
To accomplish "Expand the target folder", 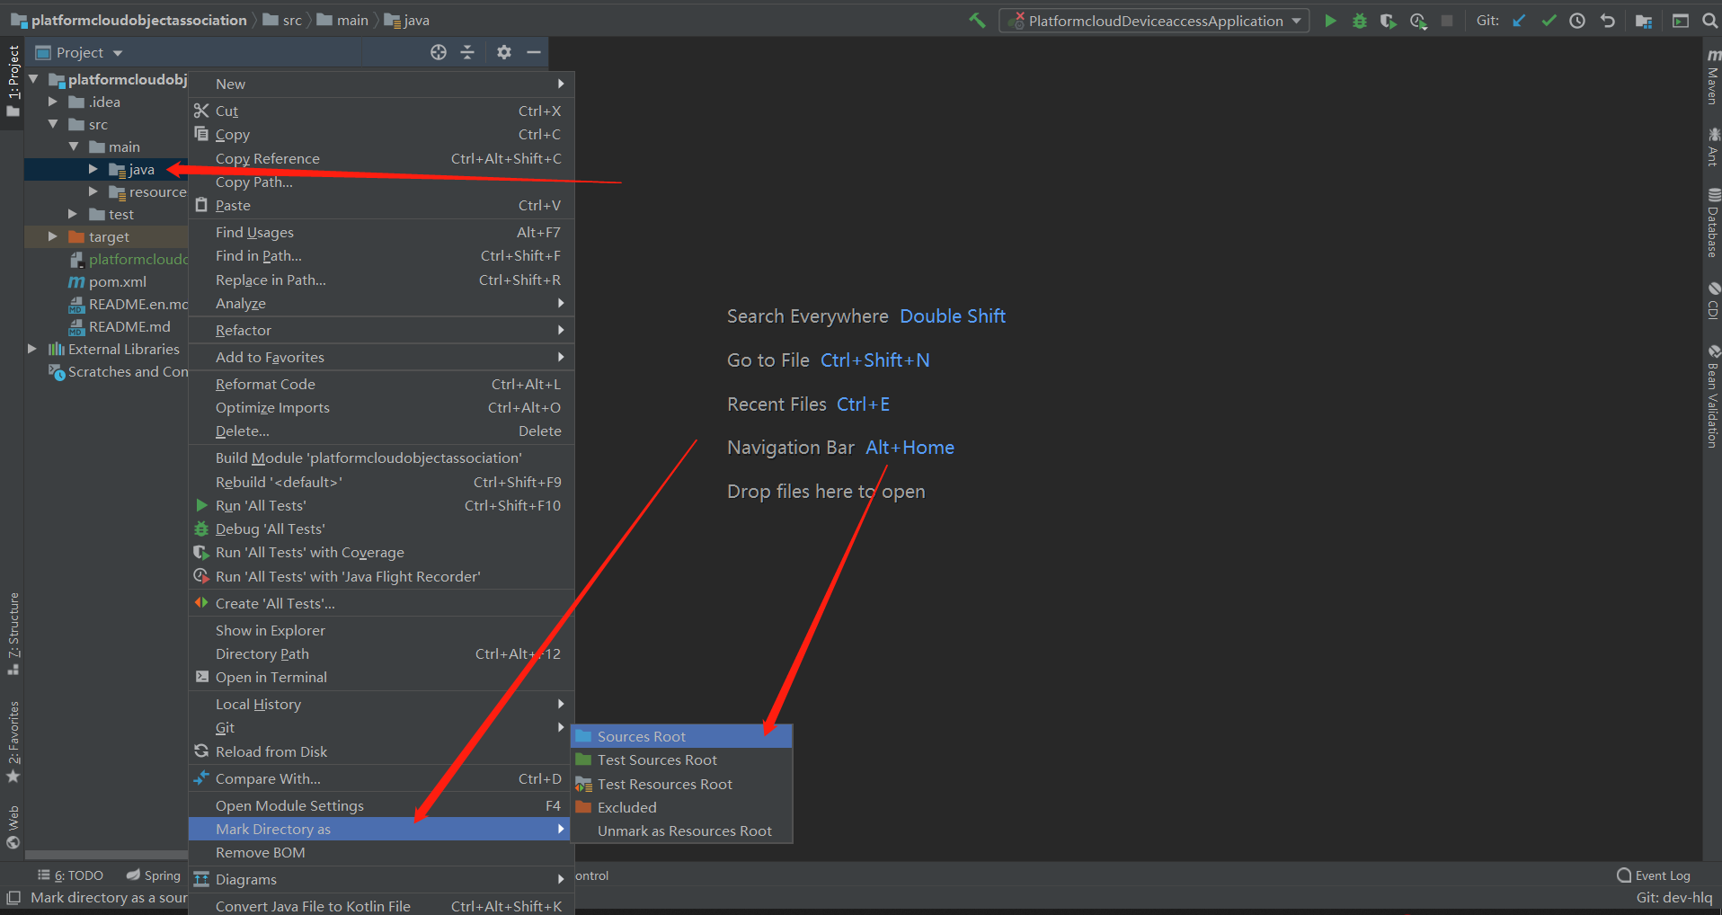I will coord(52,236).
